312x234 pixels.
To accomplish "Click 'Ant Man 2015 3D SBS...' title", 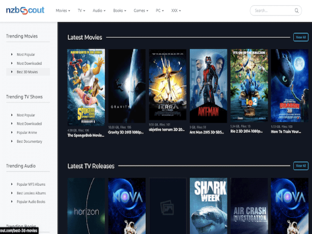I will click(207, 132).
